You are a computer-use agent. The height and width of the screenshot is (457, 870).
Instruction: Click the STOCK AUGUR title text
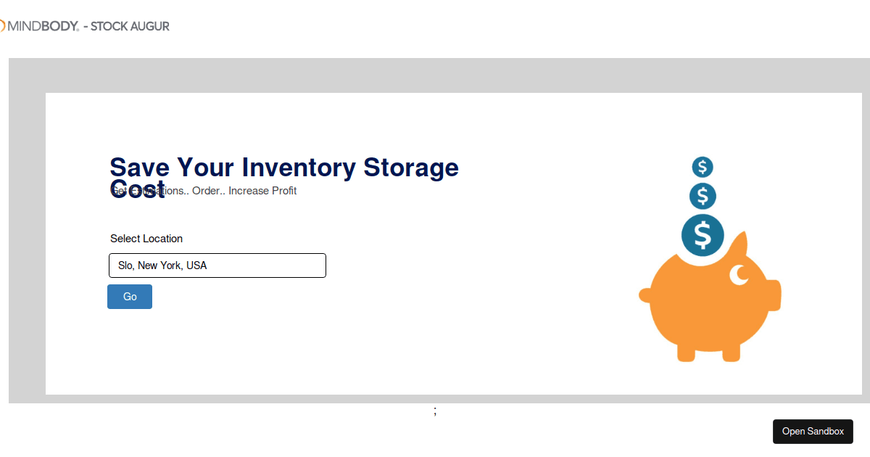(130, 26)
